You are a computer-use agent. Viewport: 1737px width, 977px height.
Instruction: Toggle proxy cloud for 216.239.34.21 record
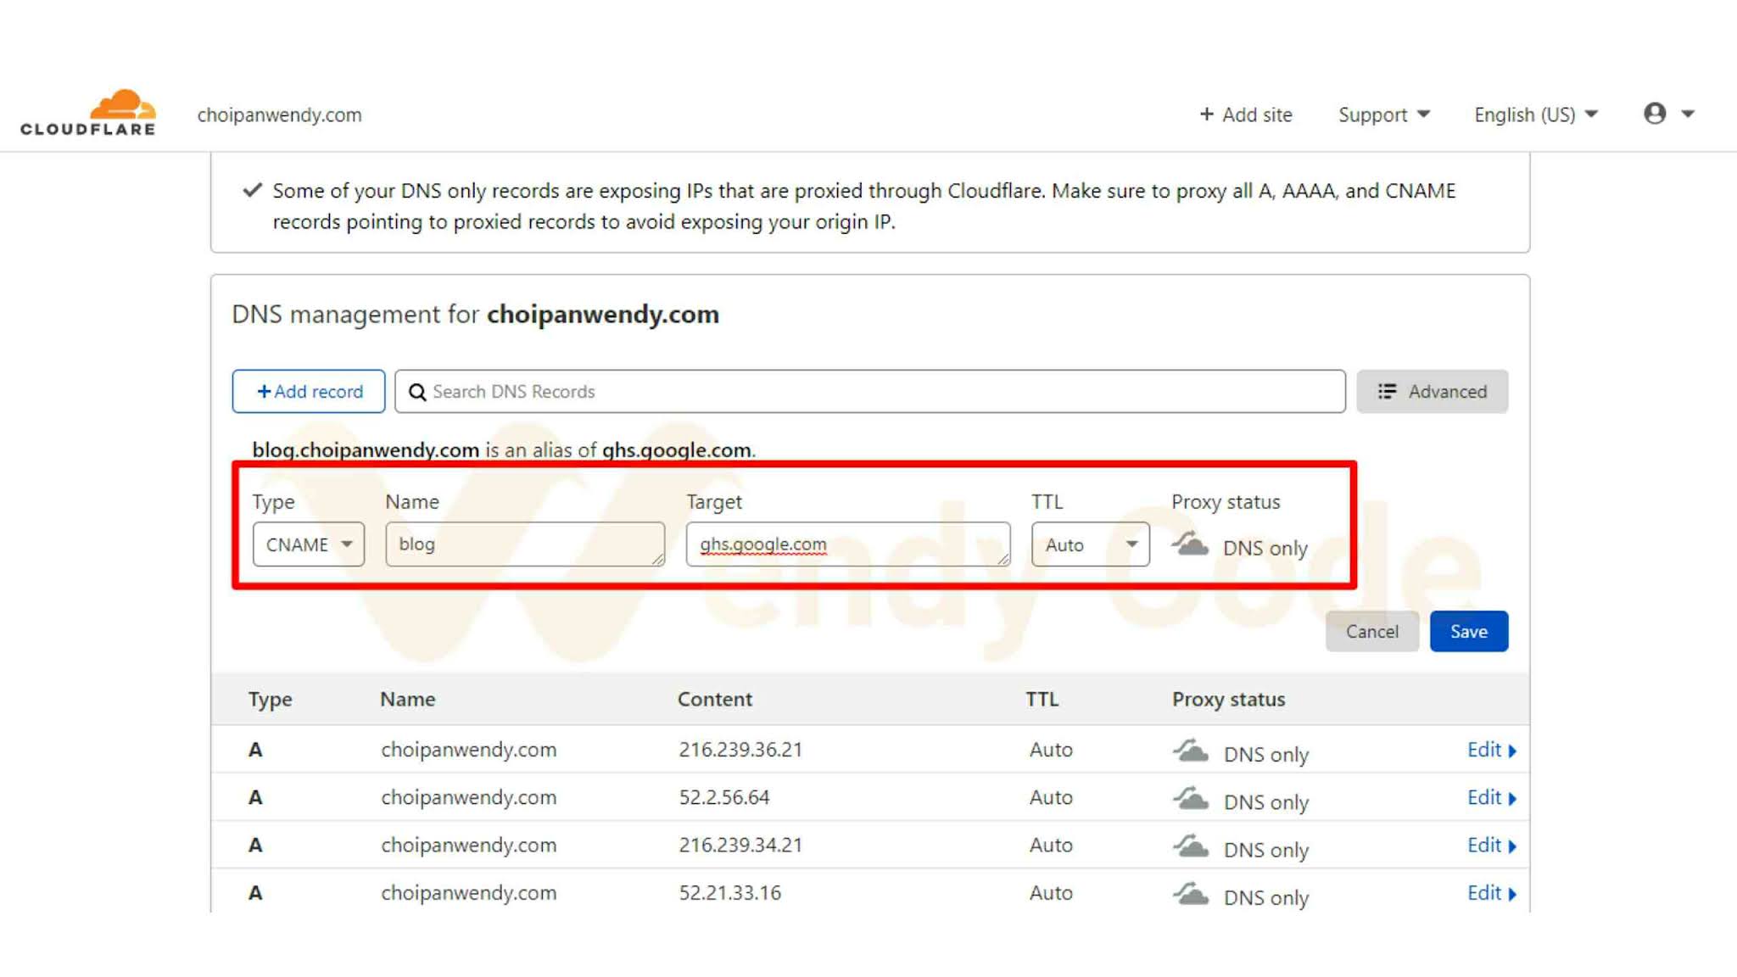tap(1190, 846)
